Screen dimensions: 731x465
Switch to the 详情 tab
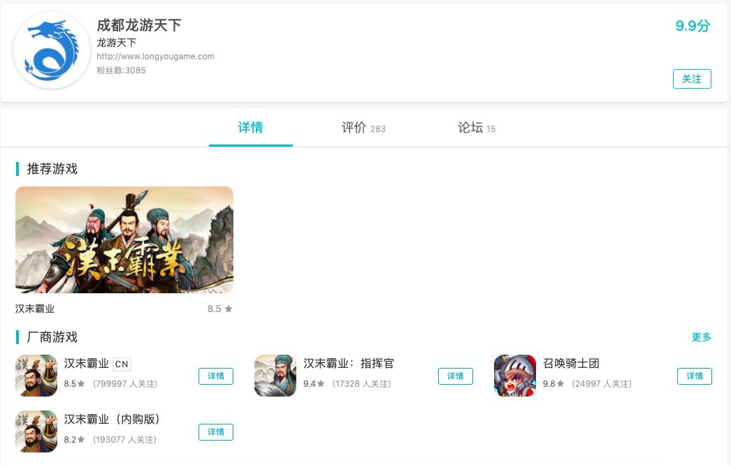(250, 128)
